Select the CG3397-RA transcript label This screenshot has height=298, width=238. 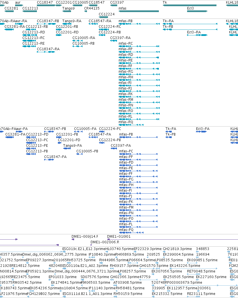121,38
